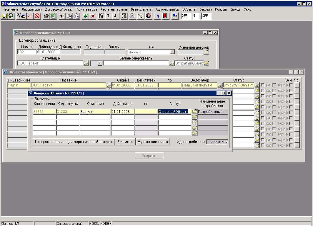Click the red prohibition sign toolbar icon
The image size is (313, 226).
37,16
